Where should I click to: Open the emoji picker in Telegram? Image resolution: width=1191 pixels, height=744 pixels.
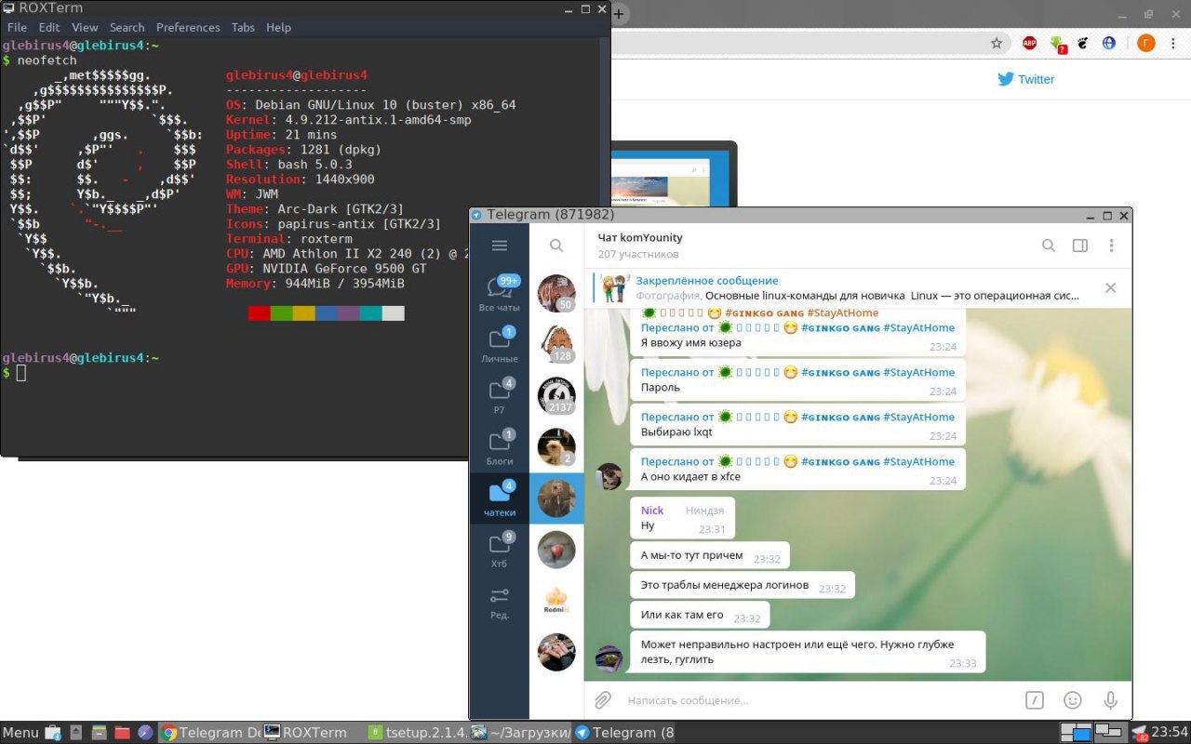(x=1073, y=700)
